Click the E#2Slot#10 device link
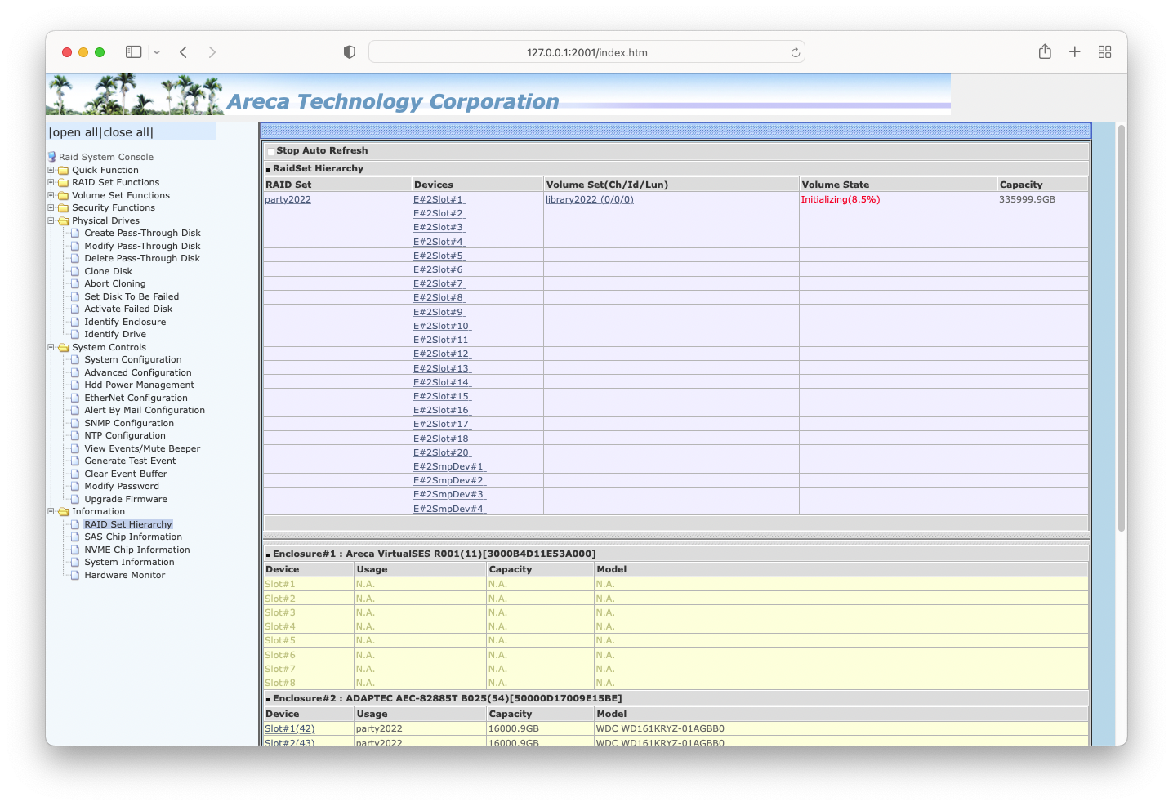Image resolution: width=1173 pixels, height=806 pixels. tap(441, 326)
